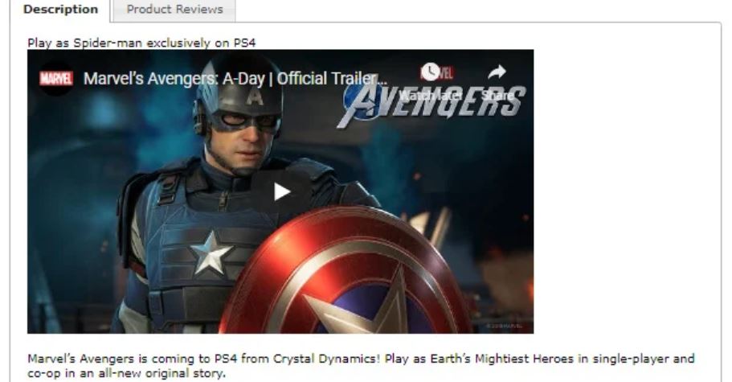Select the Avengers logo in the video

431,105
